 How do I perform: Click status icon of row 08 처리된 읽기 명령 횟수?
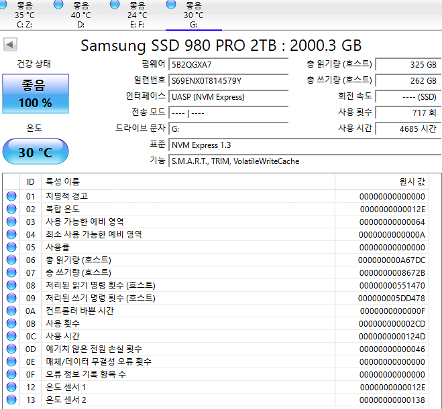pos(11,285)
